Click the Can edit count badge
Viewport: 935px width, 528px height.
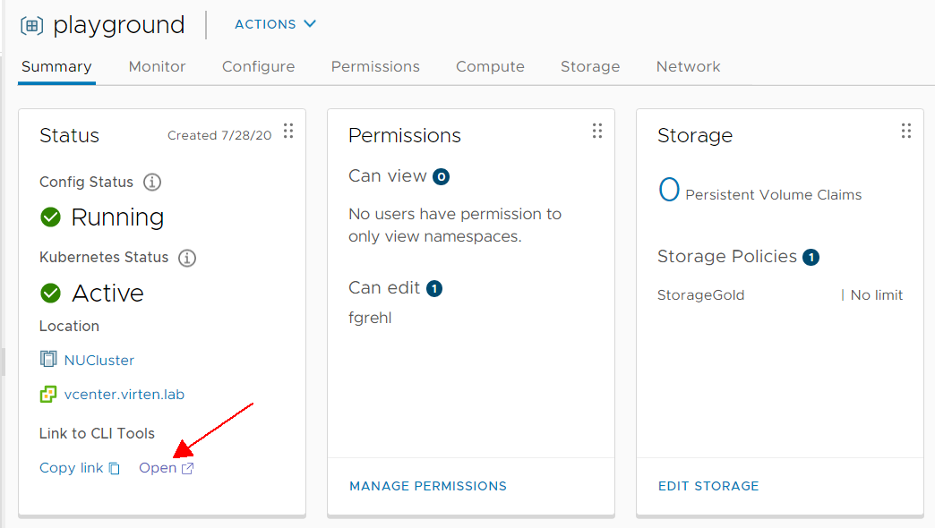pos(434,289)
